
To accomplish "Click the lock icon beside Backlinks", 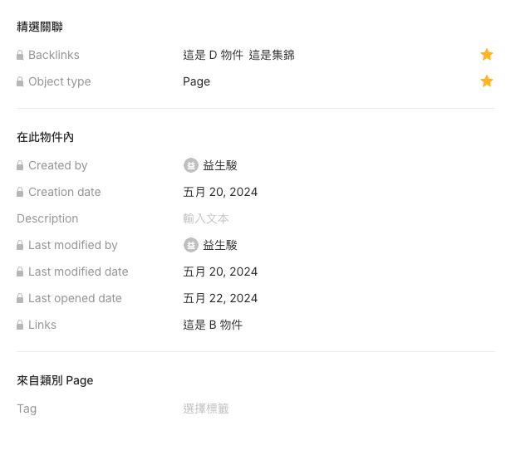I will pyautogui.click(x=20, y=55).
